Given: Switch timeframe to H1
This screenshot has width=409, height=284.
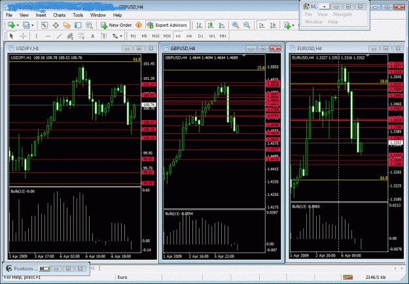Looking at the screenshot, I should click(x=178, y=36).
